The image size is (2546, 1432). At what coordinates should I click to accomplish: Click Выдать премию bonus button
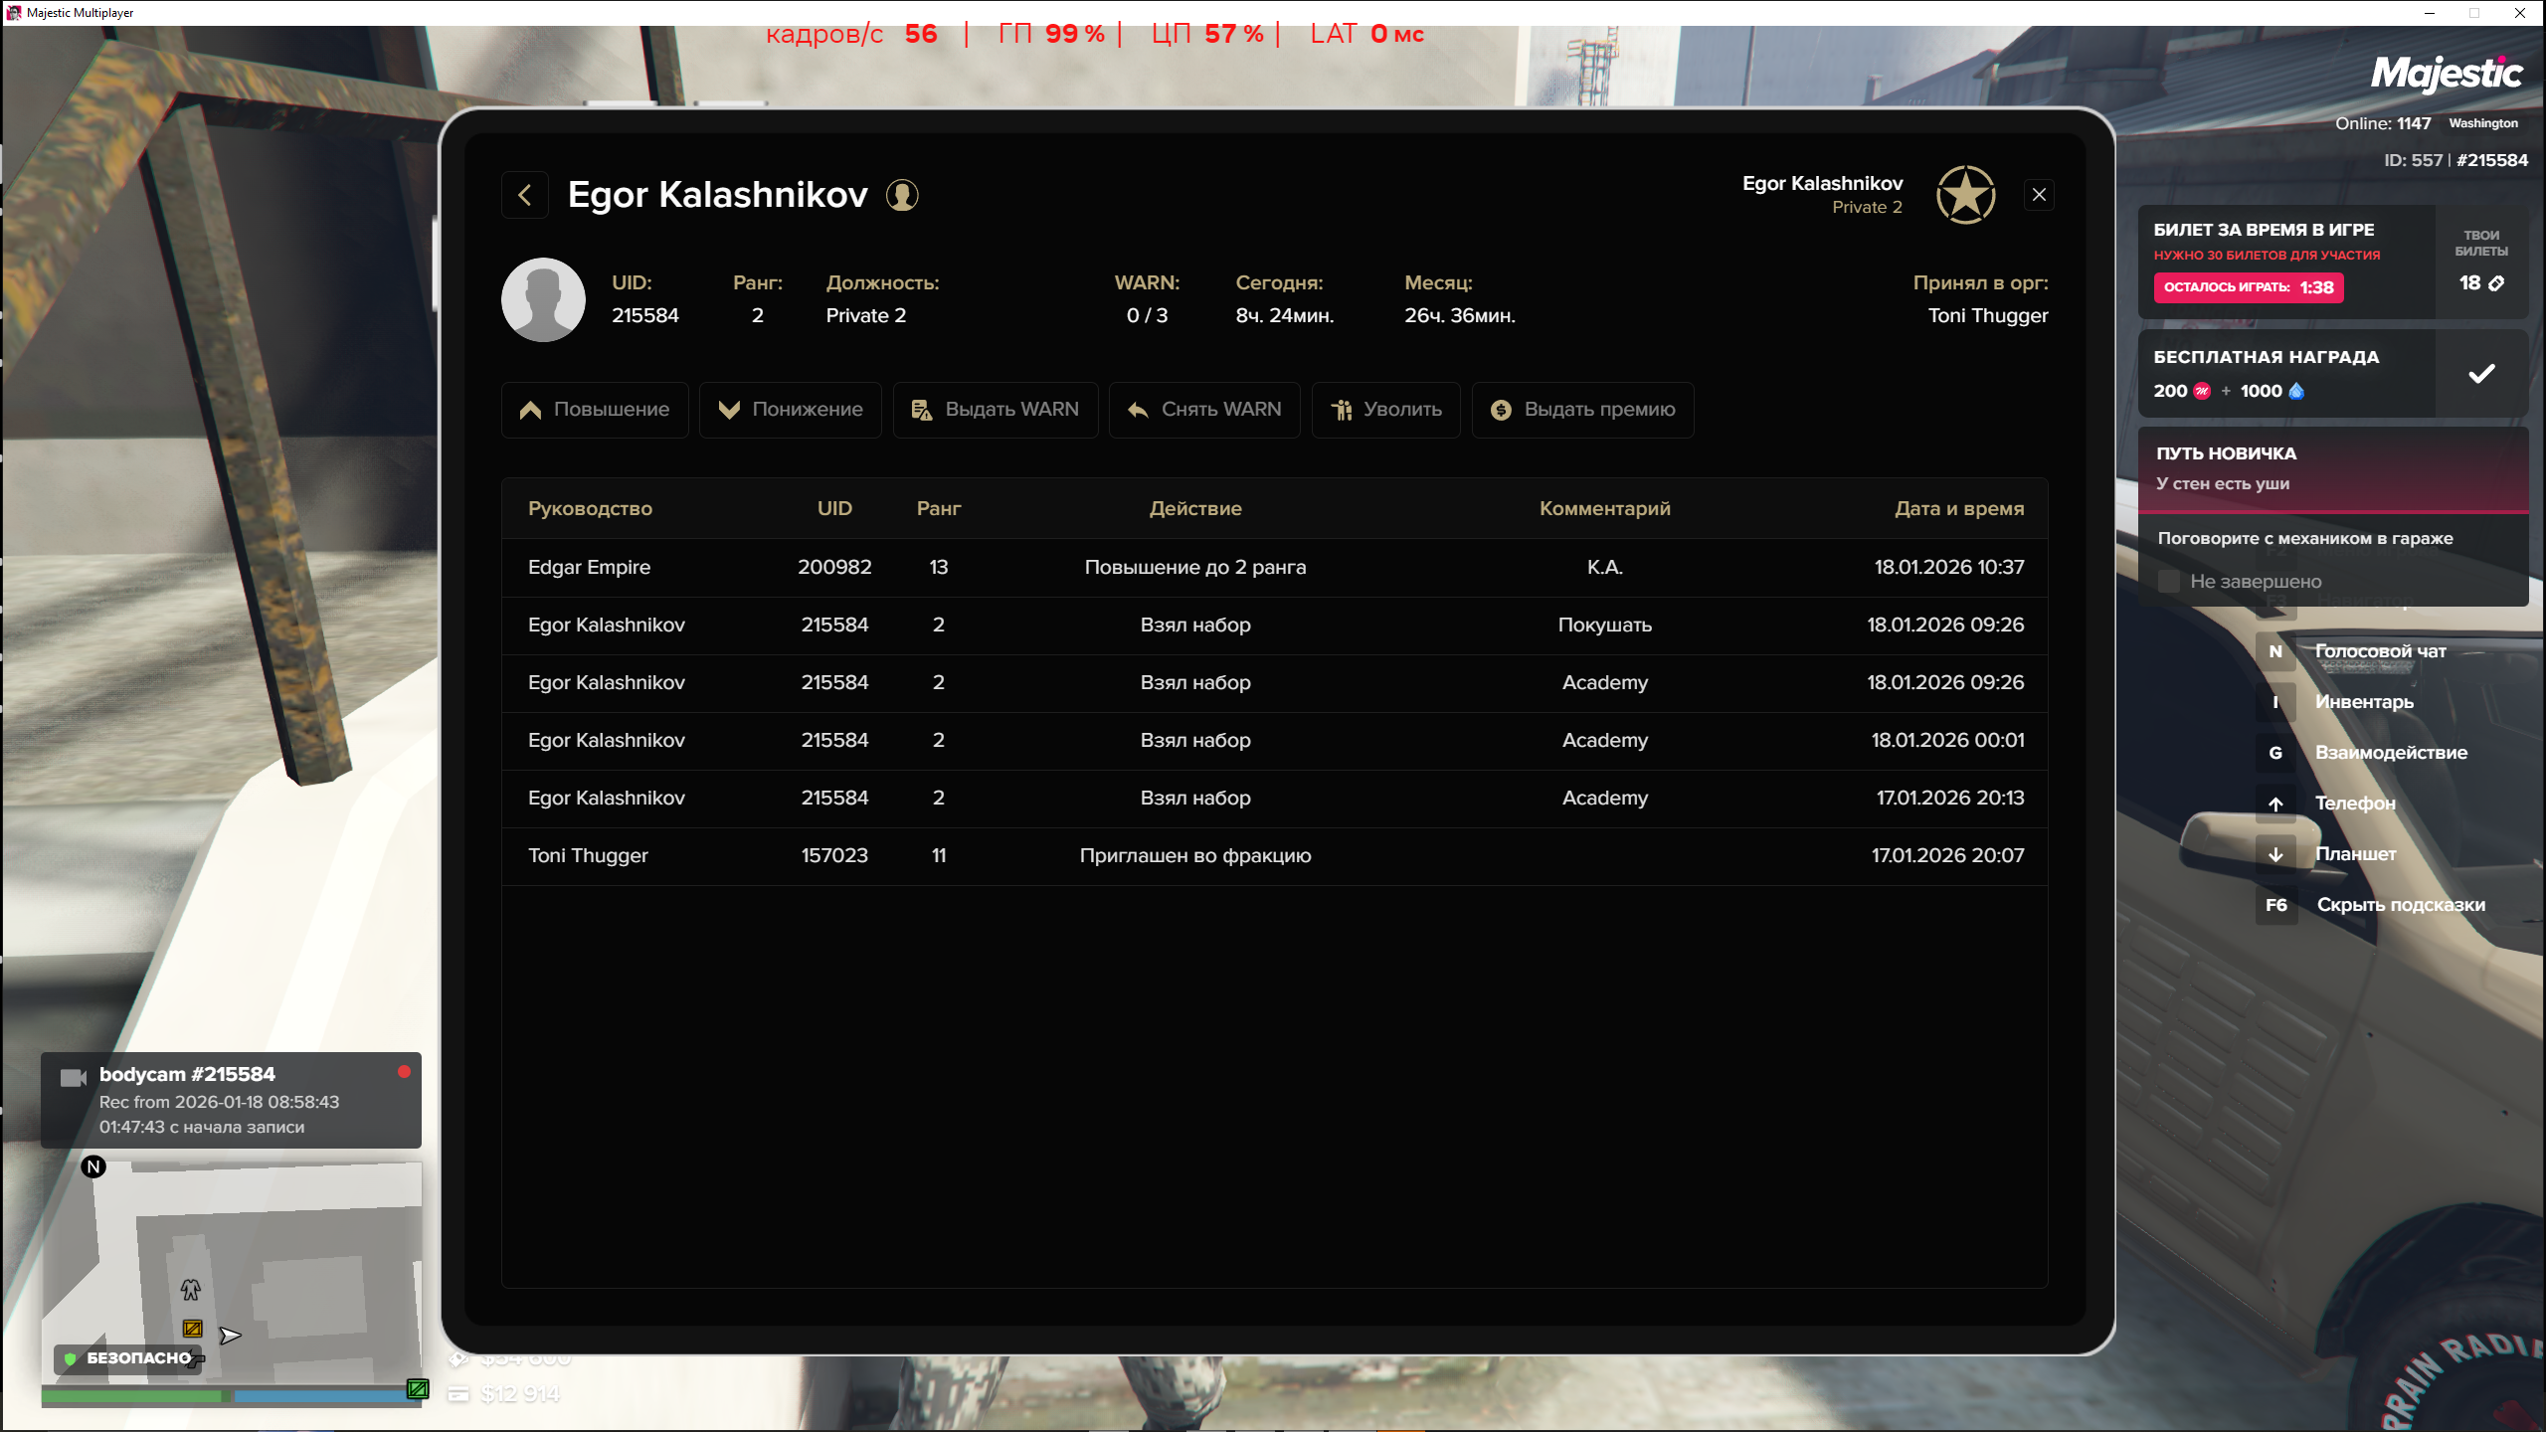[x=1582, y=410]
